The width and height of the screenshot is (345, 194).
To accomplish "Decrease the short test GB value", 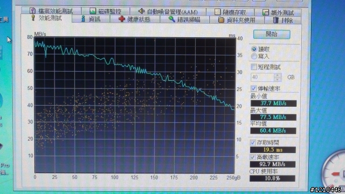I will tap(278, 79).
